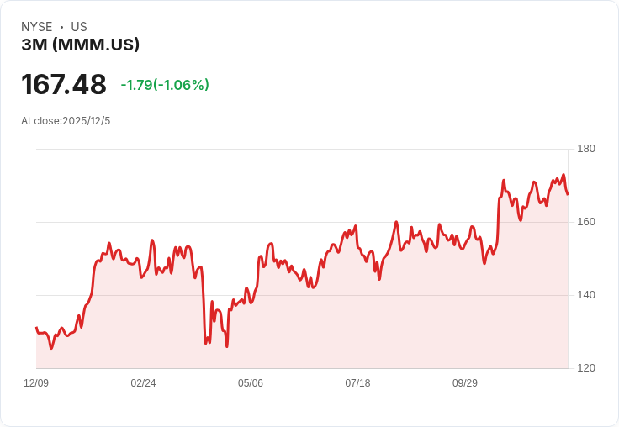The height and width of the screenshot is (427, 619).
Task: Click the 07/18 date axis label
Action: pyautogui.click(x=357, y=383)
